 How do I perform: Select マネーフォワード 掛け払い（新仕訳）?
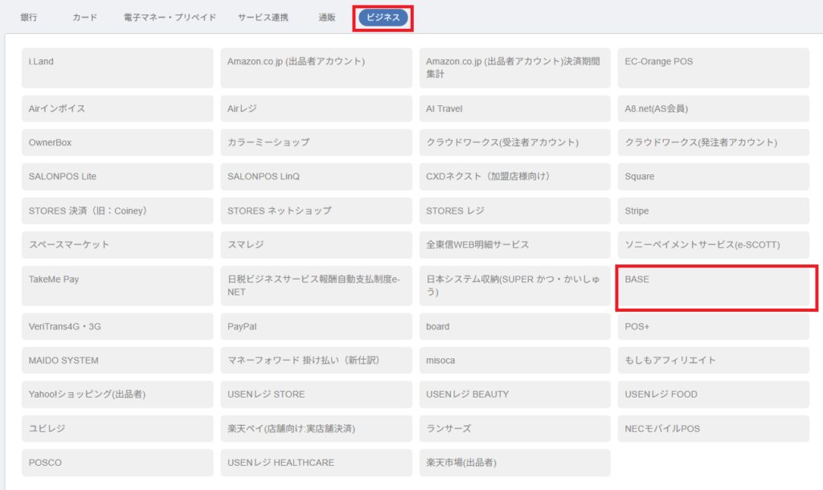(x=316, y=361)
